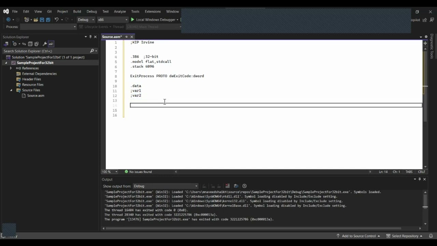The width and height of the screenshot is (437, 246).
Task: Collapse the SampleProjectFor32bit project node
Action: coord(6,63)
